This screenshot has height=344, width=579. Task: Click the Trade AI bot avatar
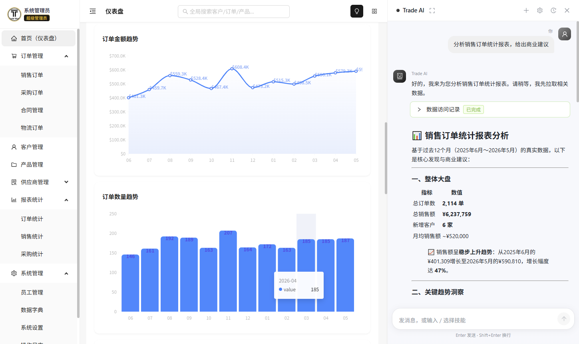[x=400, y=76]
